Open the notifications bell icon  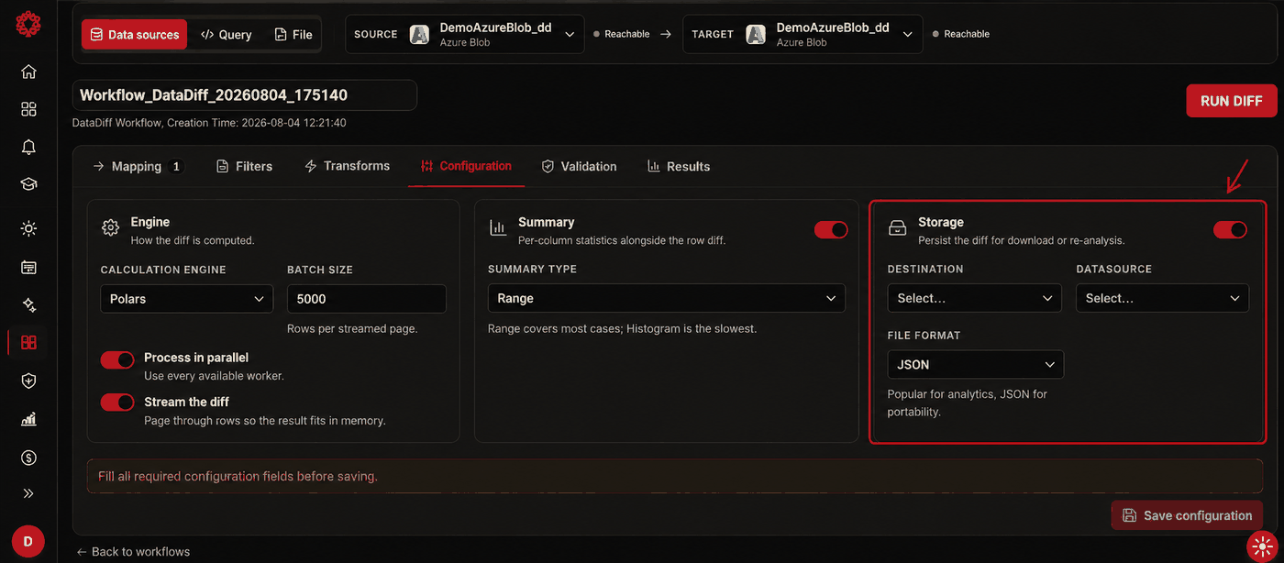(28, 147)
